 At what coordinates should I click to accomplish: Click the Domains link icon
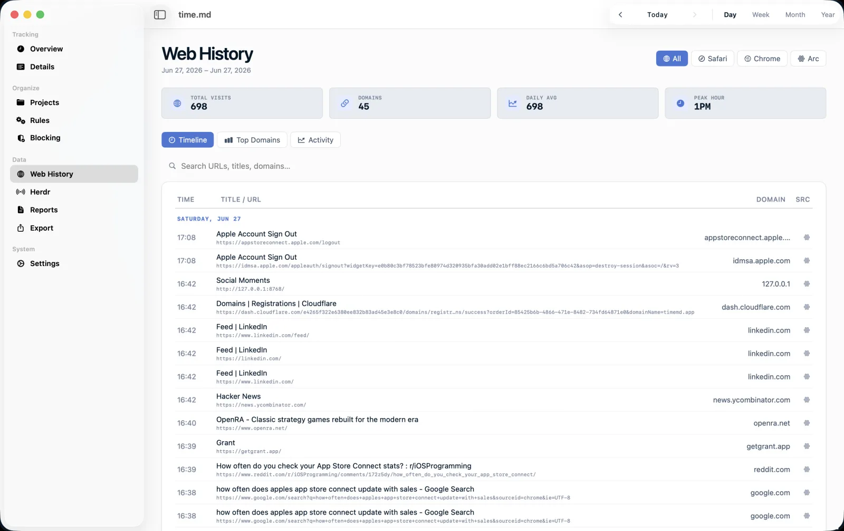(345, 103)
